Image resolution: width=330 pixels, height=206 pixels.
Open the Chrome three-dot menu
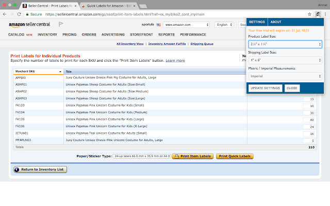point(325,14)
